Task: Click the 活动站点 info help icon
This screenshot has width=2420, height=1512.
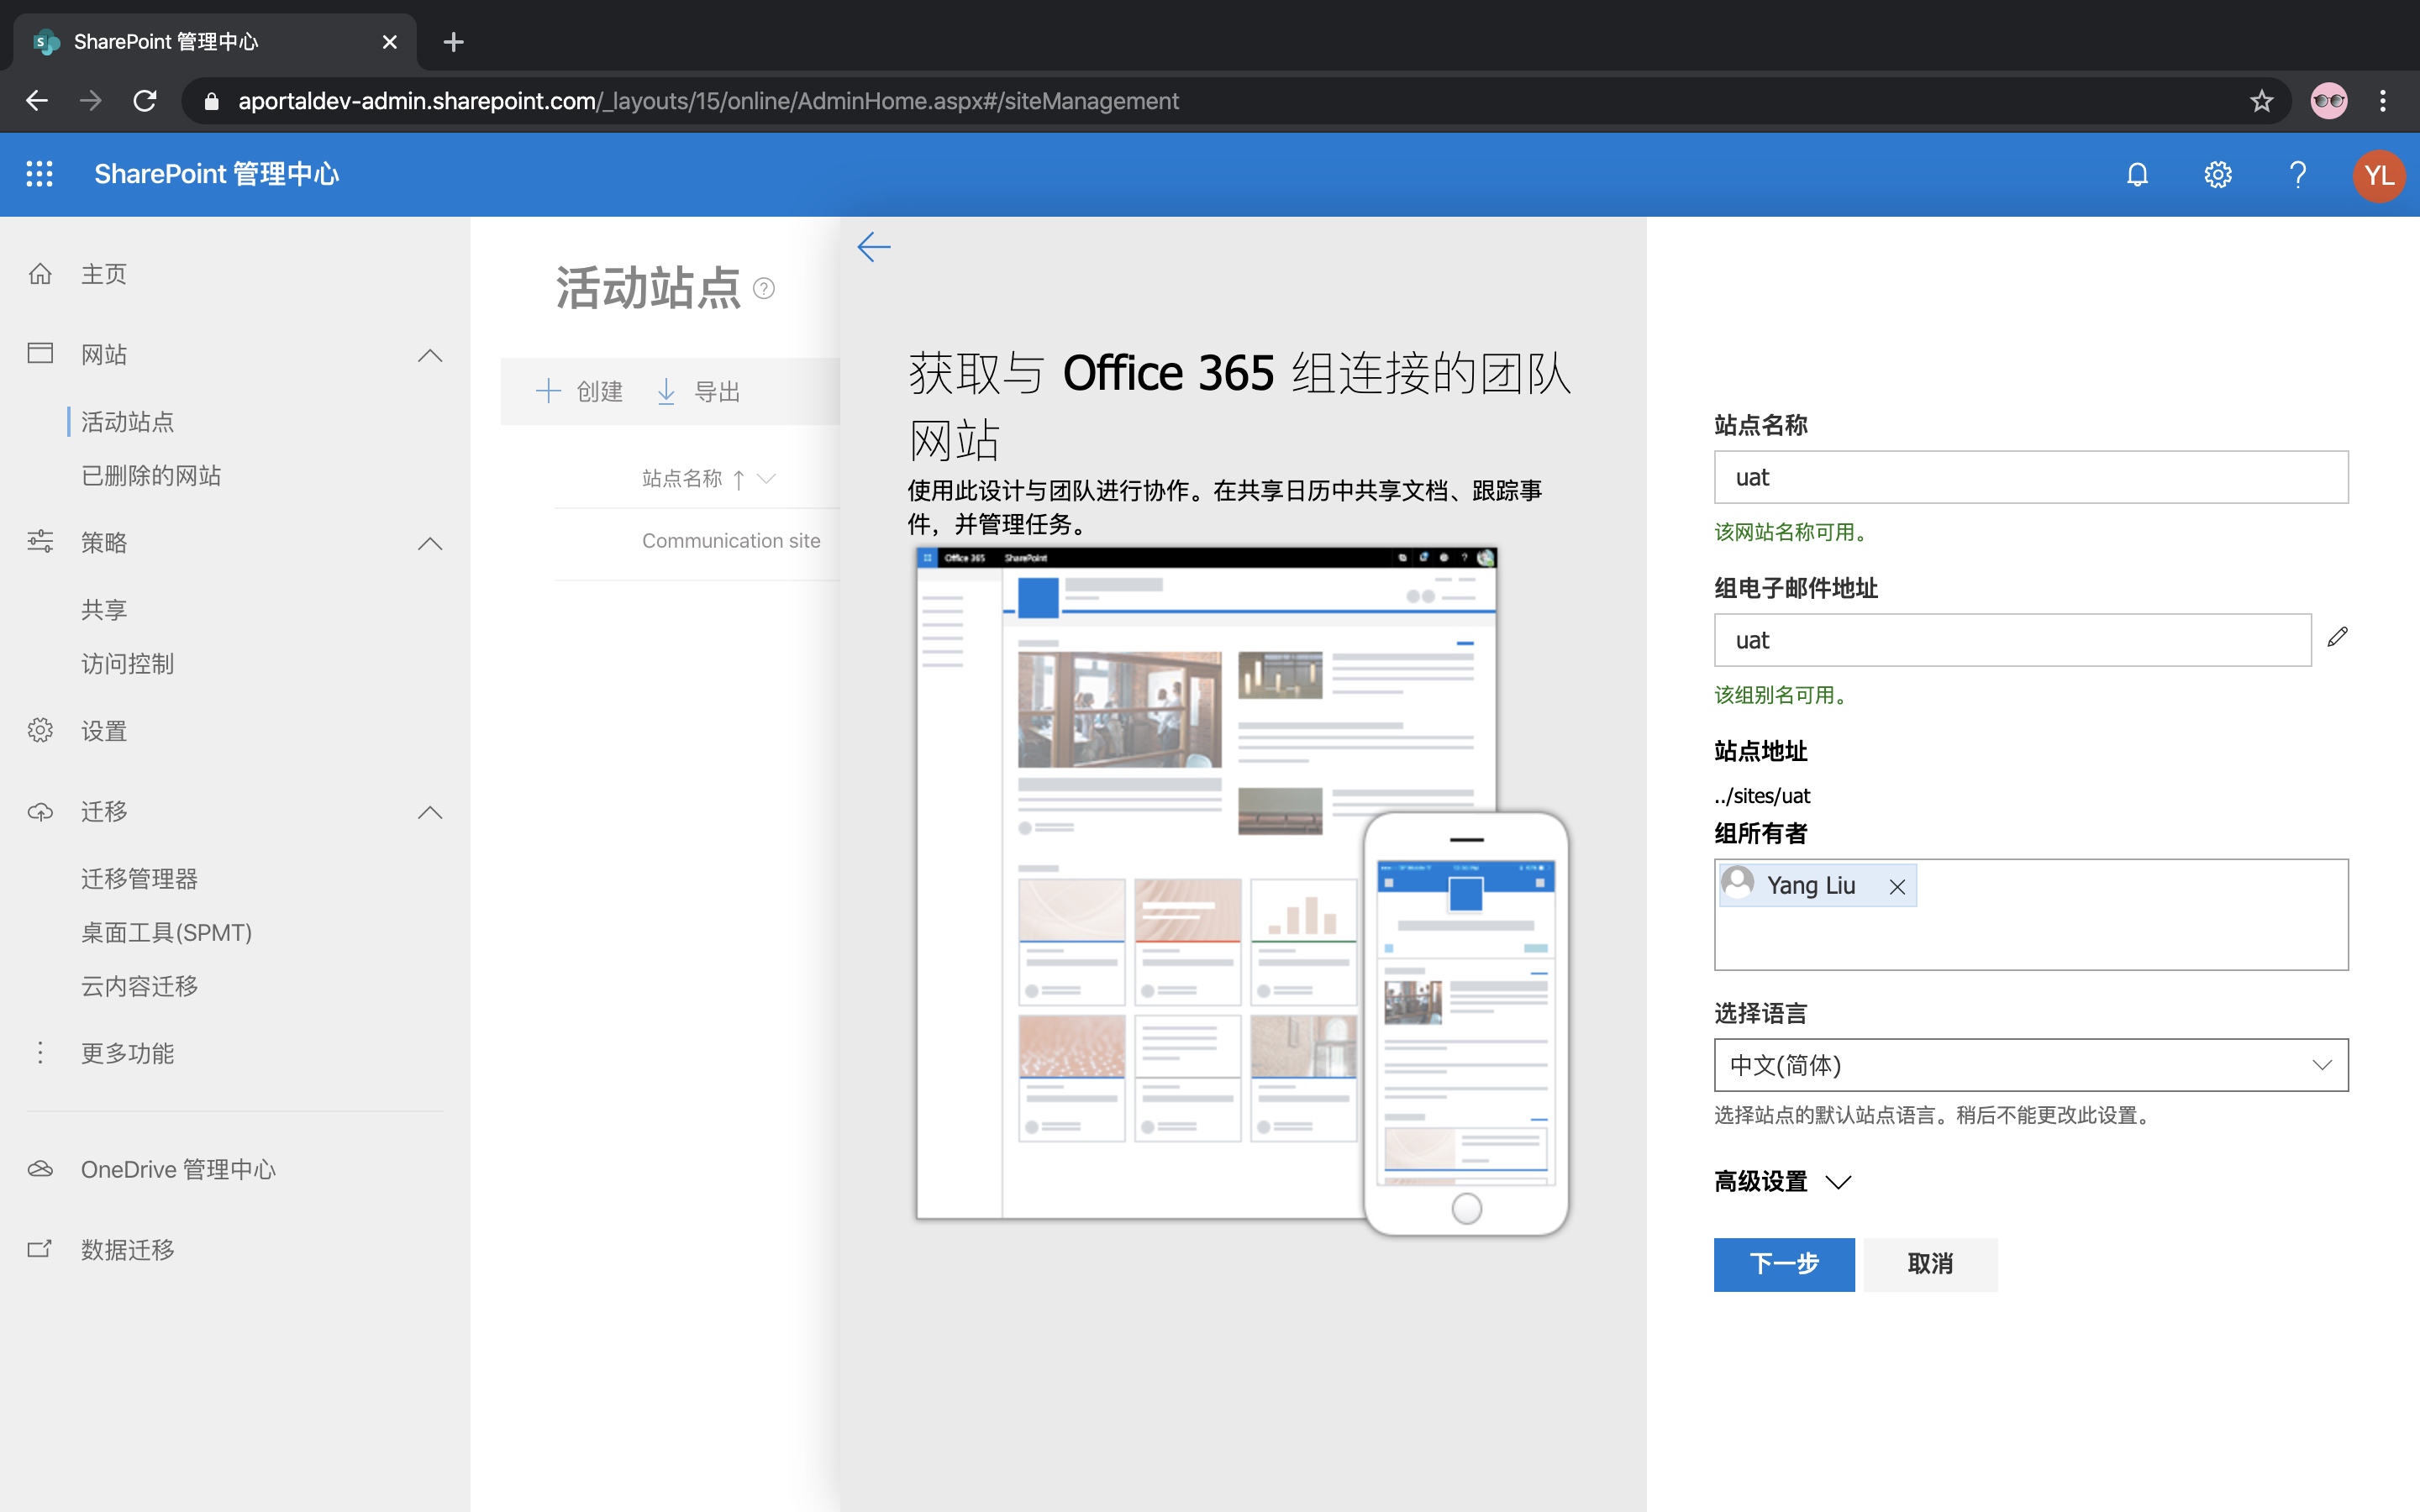Action: (764, 289)
